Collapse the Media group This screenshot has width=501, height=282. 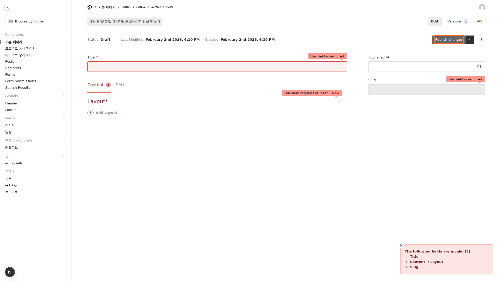63,118
